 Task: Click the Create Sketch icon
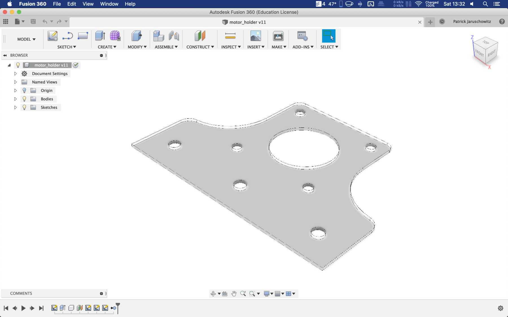(x=52, y=36)
